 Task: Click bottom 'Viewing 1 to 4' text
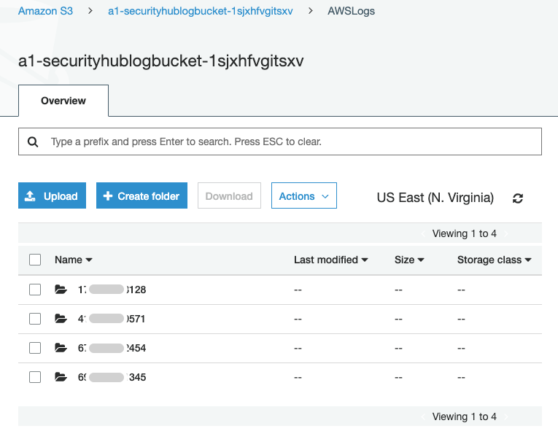[465, 416]
